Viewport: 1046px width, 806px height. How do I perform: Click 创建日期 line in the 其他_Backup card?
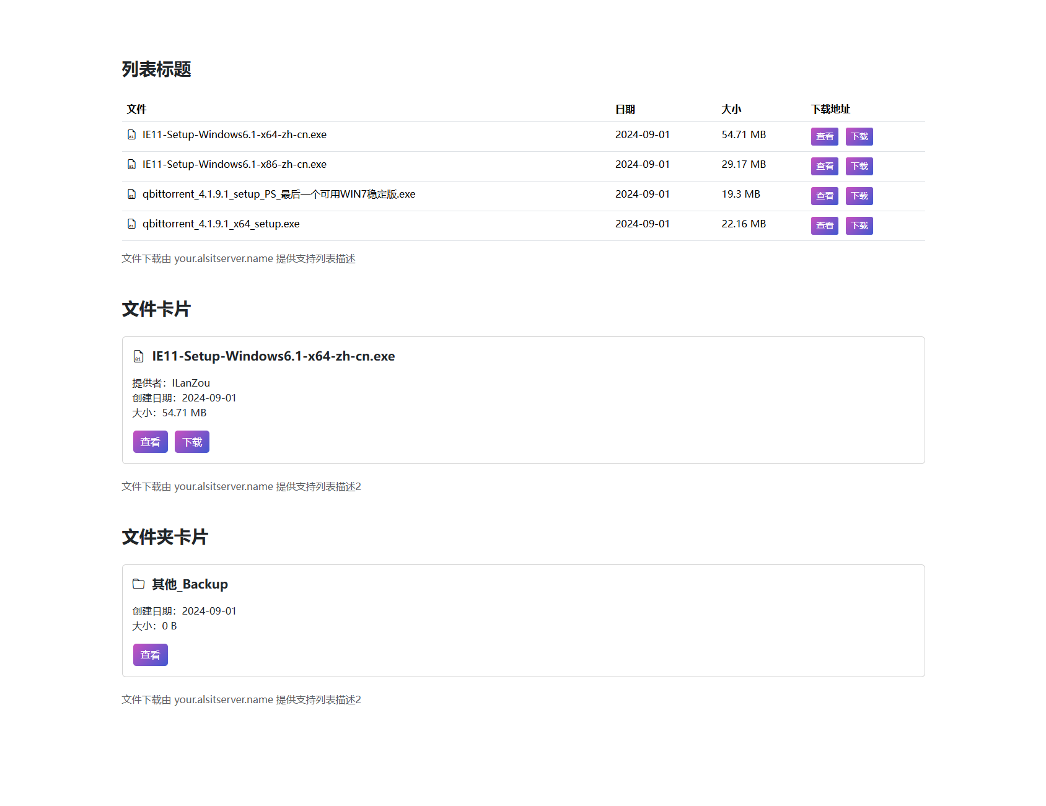(x=184, y=611)
